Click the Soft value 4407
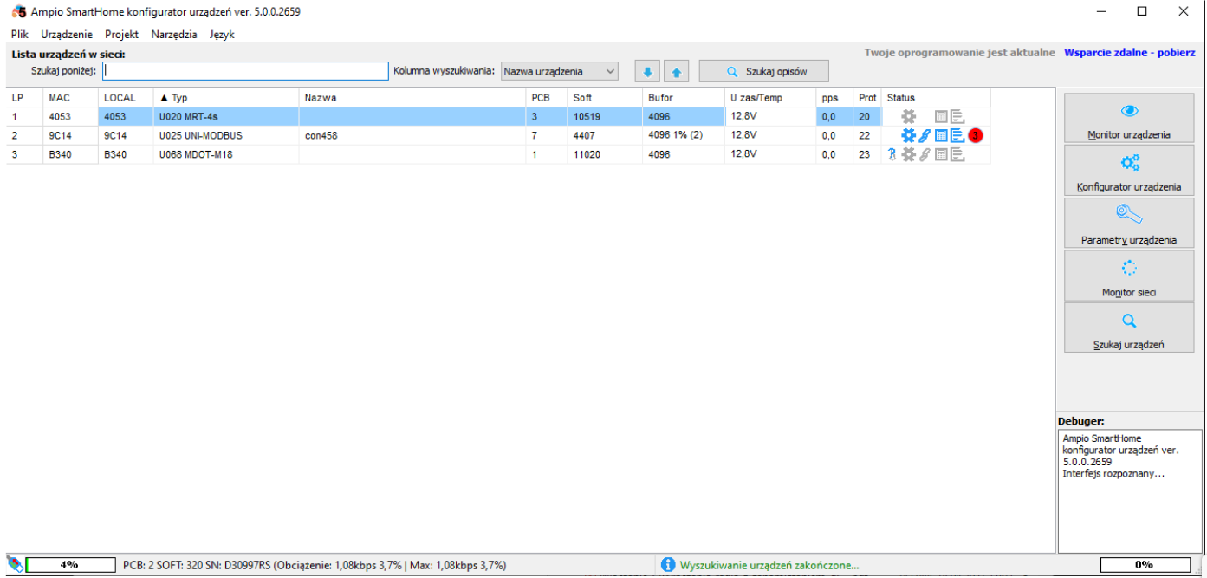This screenshot has height=578, width=1207. 584,135
